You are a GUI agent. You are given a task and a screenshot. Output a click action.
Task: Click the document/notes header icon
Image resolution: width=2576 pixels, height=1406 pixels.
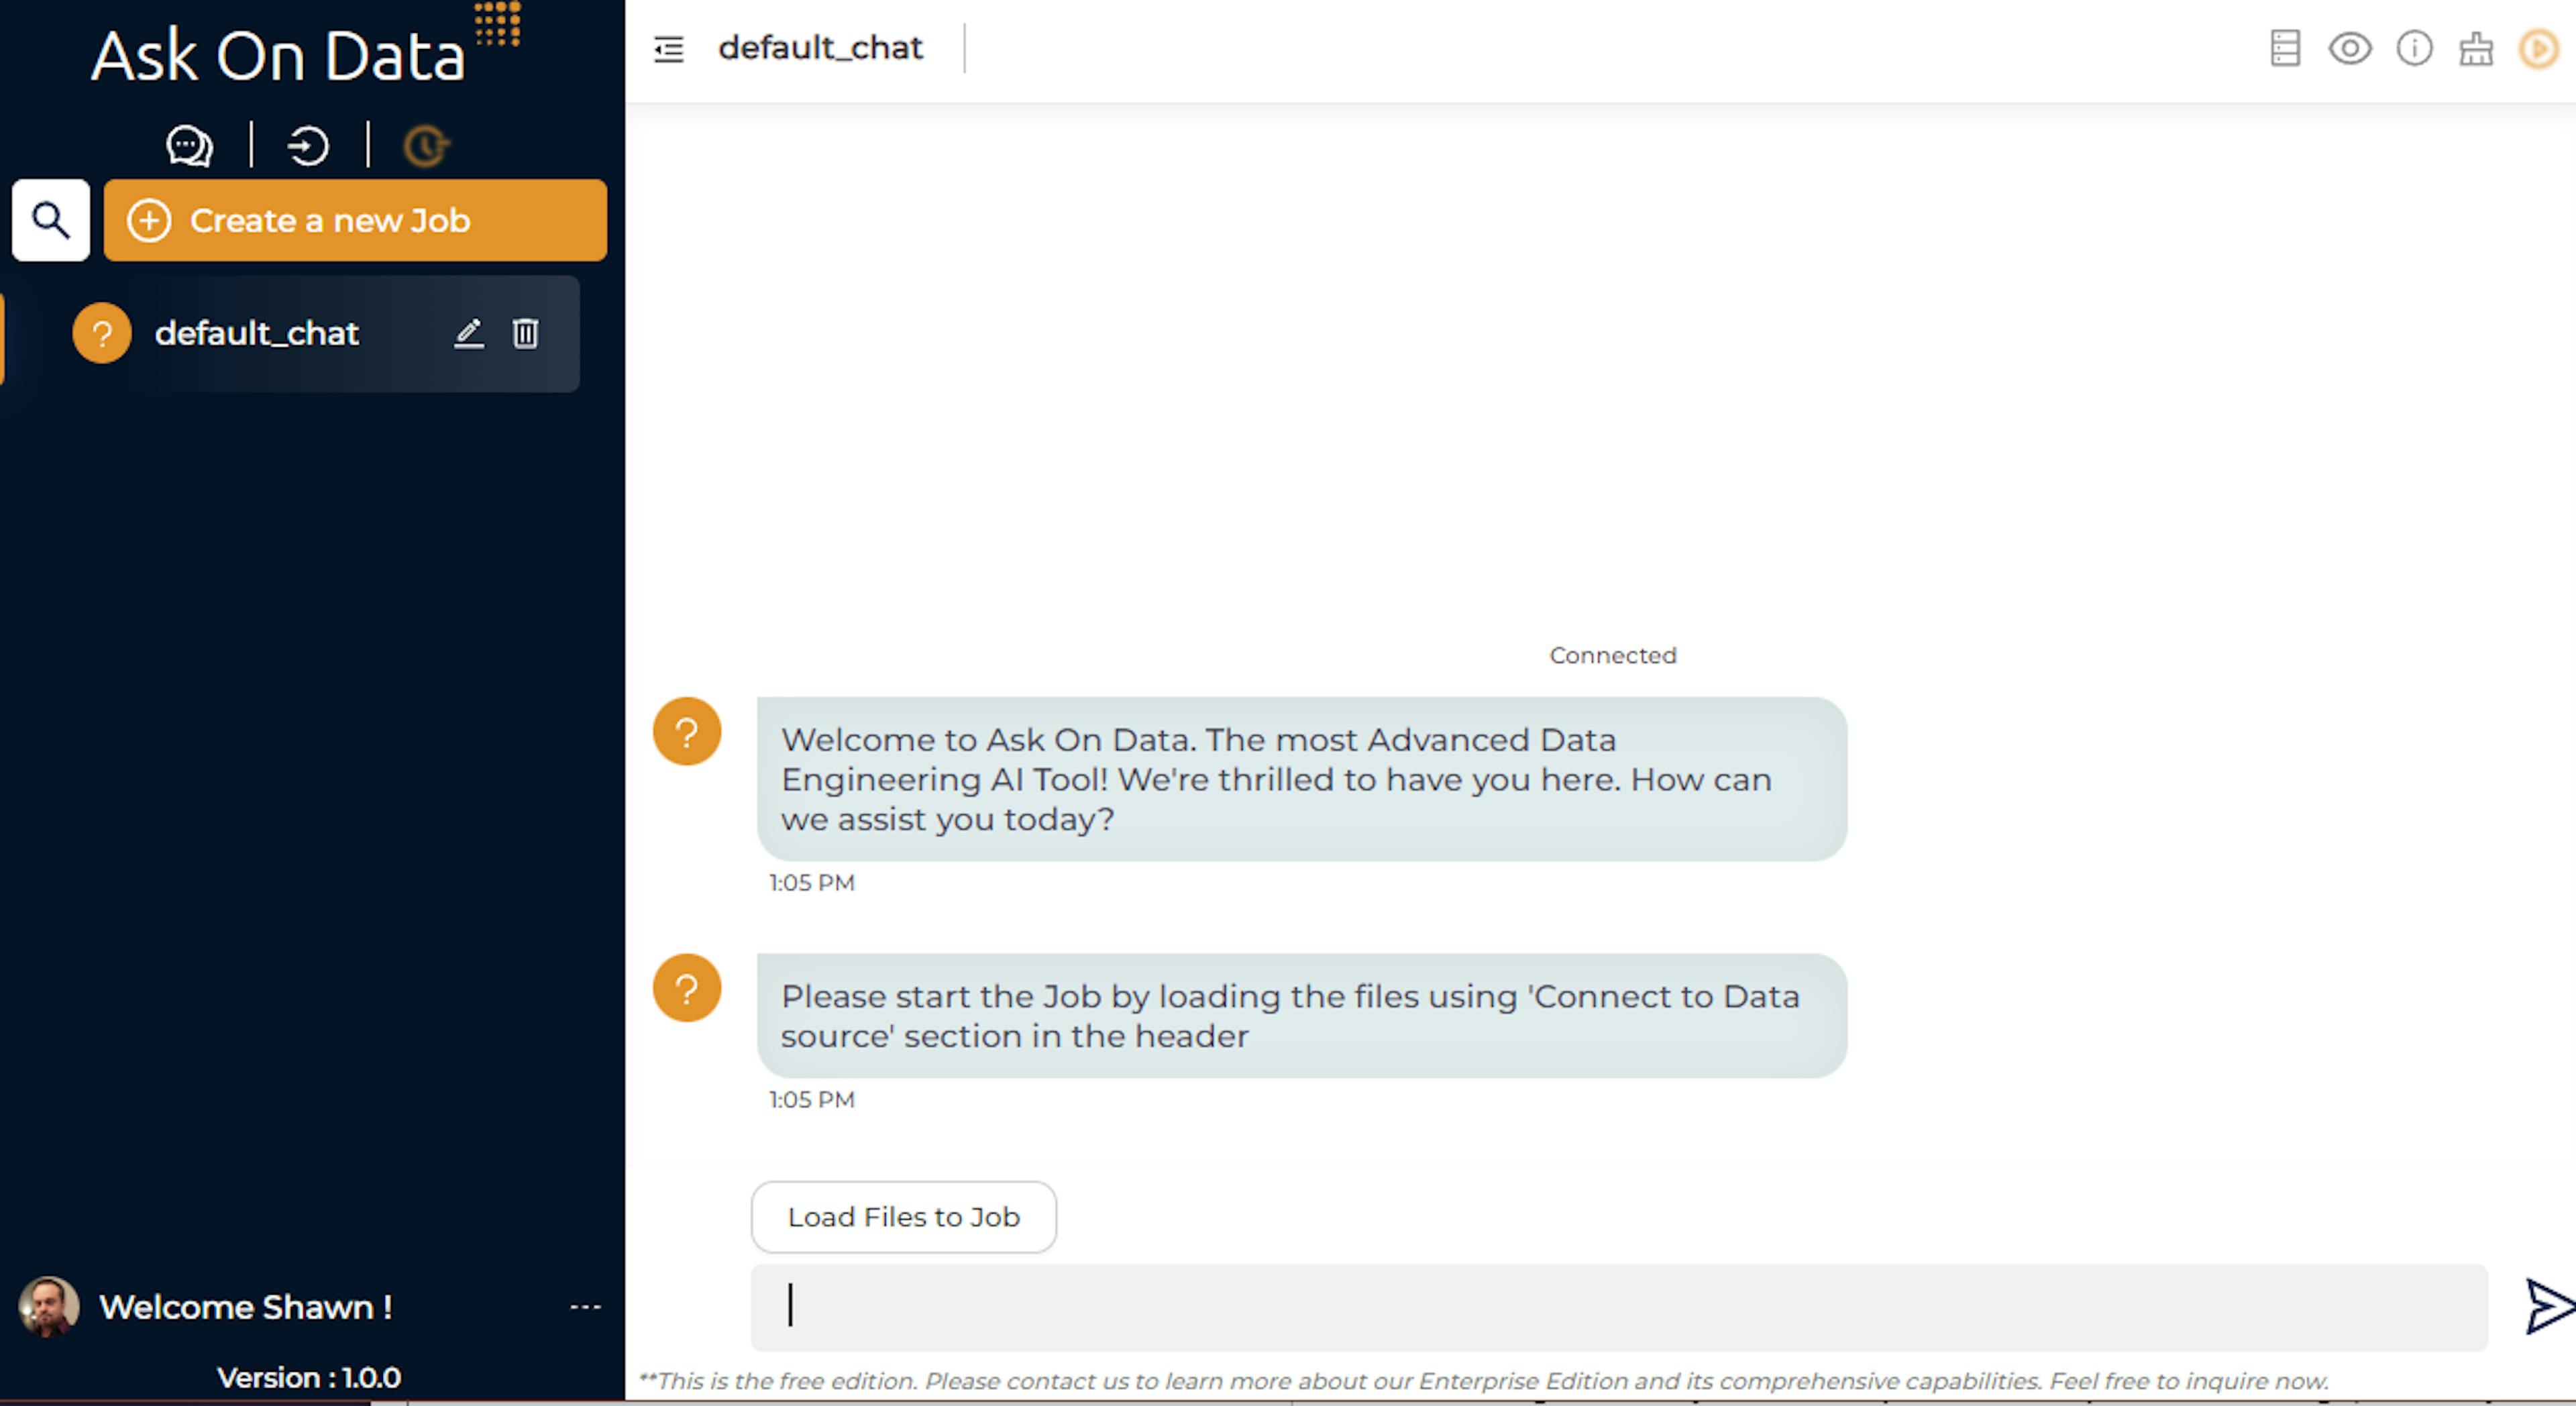[x=2285, y=47]
